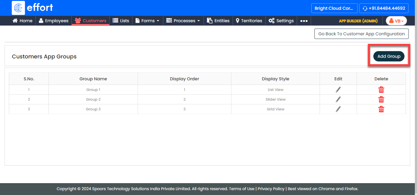
Task: Delete Group 1 using the trash icon
Action: pos(381,90)
